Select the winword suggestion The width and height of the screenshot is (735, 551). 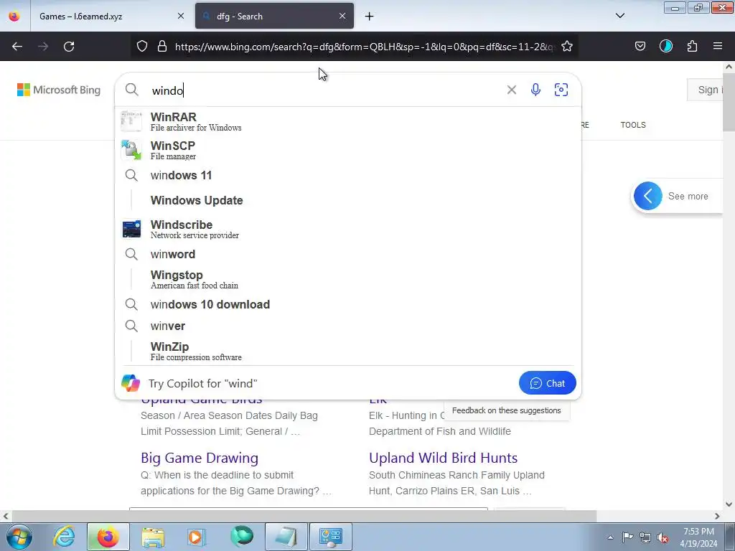[348, 254]
